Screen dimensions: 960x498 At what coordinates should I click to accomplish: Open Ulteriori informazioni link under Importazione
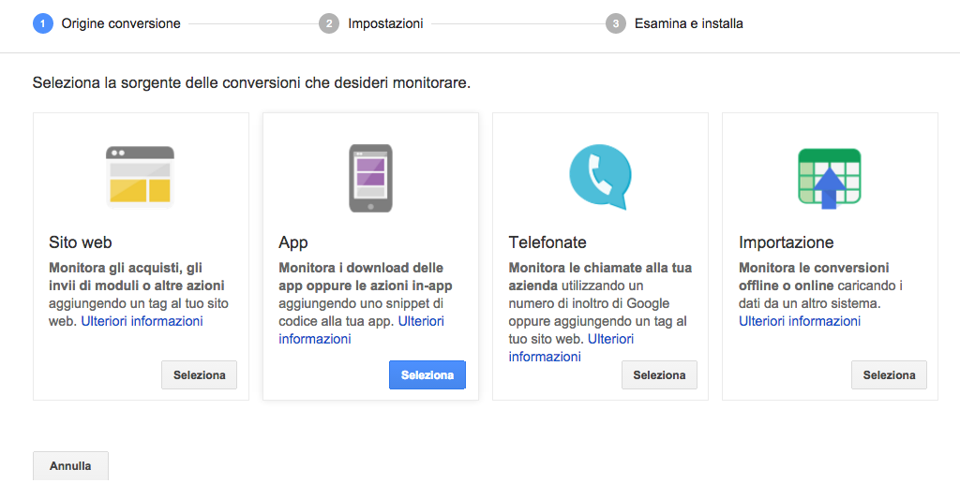(x=800, y=321)
